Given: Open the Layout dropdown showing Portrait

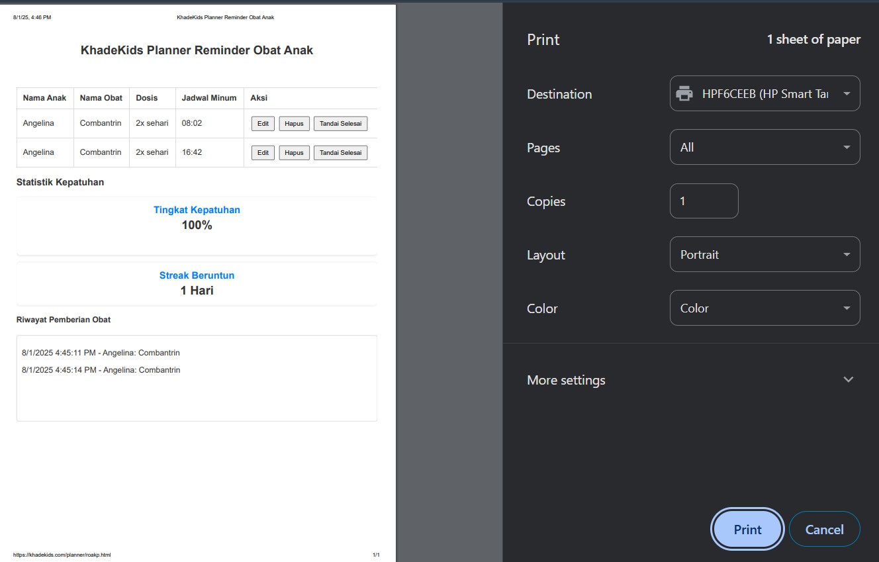Looking at the screenshot, I should 764,255.
